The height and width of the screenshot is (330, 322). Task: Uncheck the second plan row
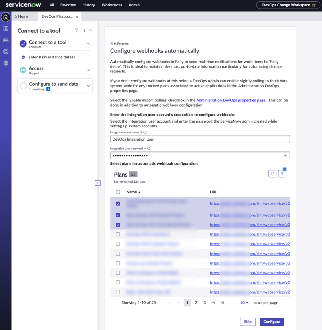click(x=118, y=215)
